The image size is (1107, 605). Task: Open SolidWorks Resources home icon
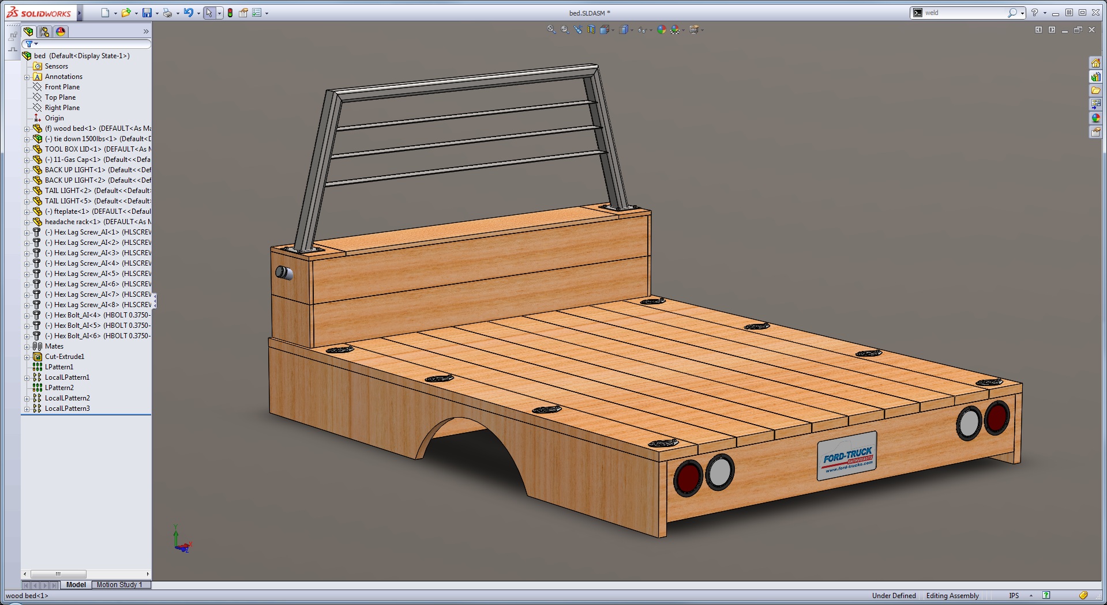1095,63
